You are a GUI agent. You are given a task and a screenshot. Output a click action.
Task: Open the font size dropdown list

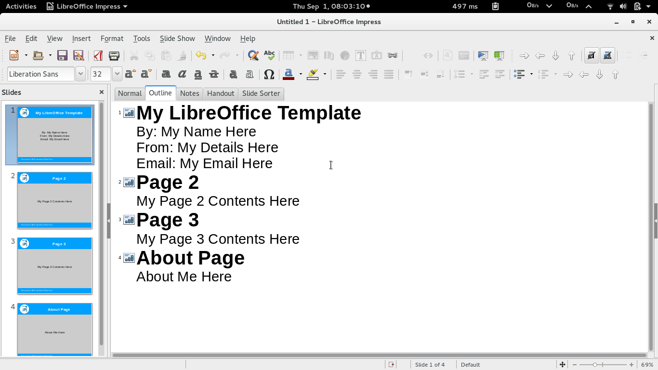pos(117,74)
